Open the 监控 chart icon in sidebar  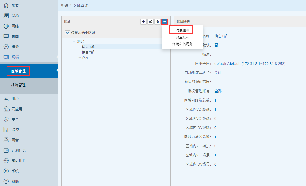pyautogui.click(x=6, y=130)
